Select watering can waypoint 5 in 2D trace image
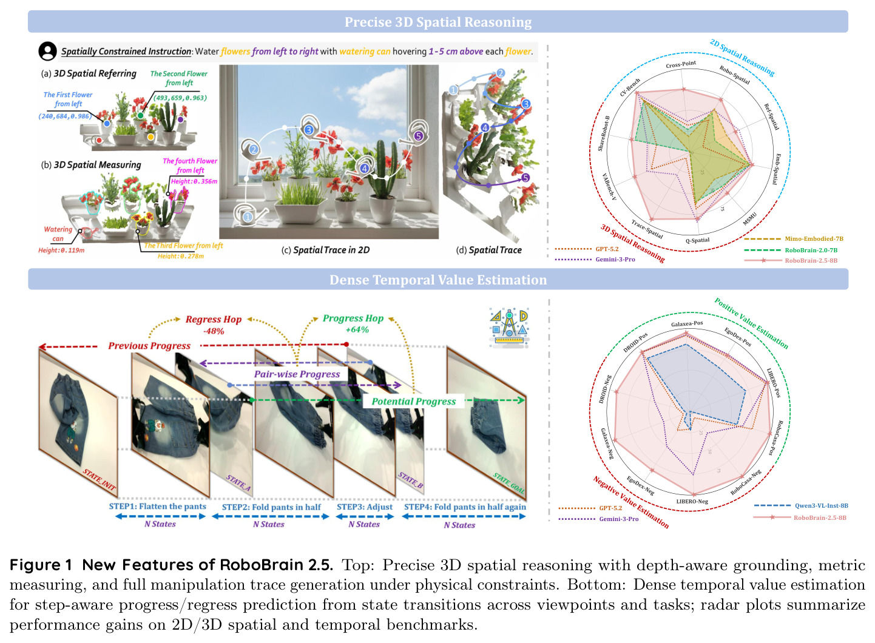Image resolution: width=875 pixels, height=643 pixels. (x=418, y=136)
